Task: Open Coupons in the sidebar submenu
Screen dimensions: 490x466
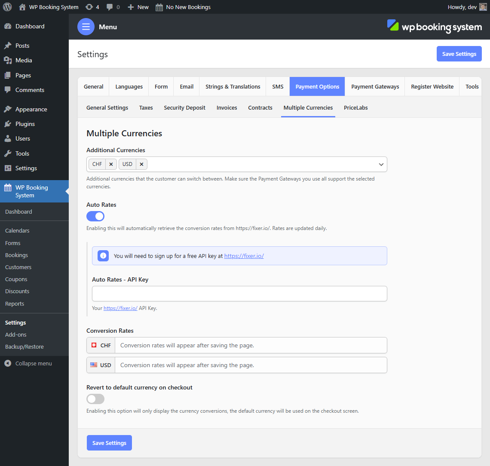Action: tap(16, 279)
